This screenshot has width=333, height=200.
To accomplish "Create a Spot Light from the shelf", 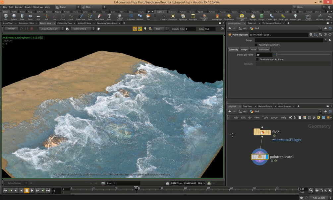I will pyautogui.click(x=183, y=17).
